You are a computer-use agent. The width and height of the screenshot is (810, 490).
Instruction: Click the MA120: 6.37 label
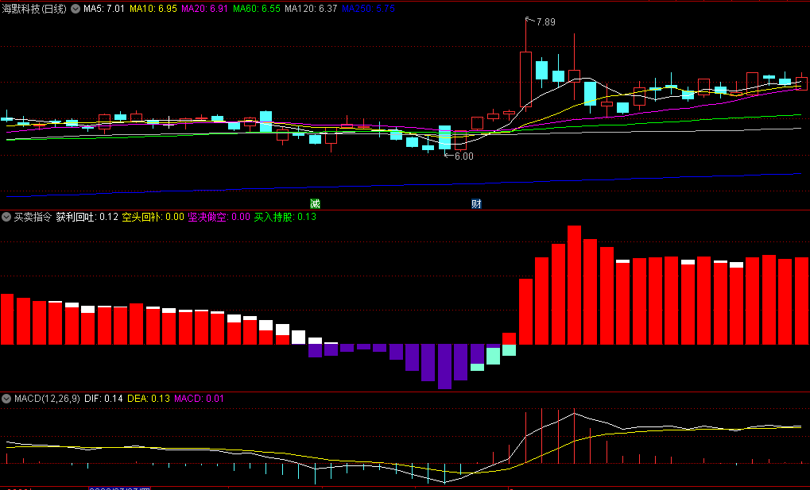[311, 9]
